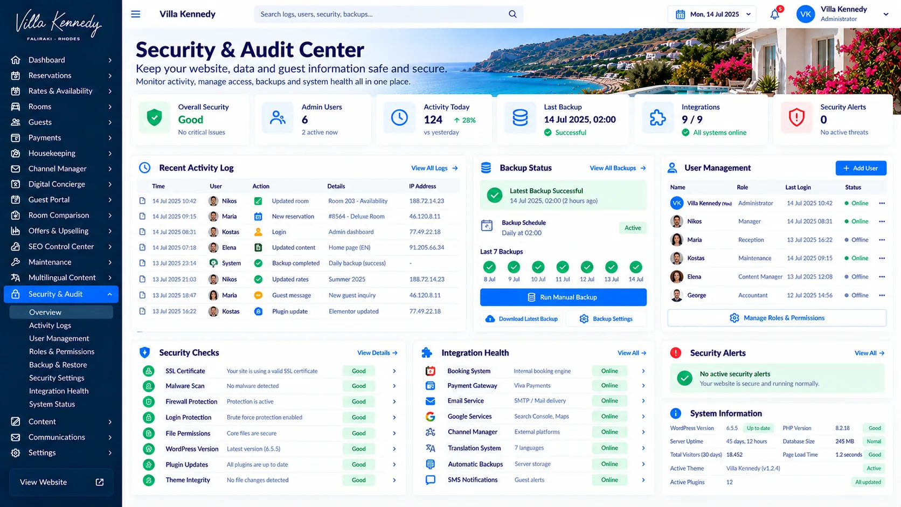This screenshot has height=507, width=901.
Task: Open the date picker dropdown
Action: [x=712, y=15]
